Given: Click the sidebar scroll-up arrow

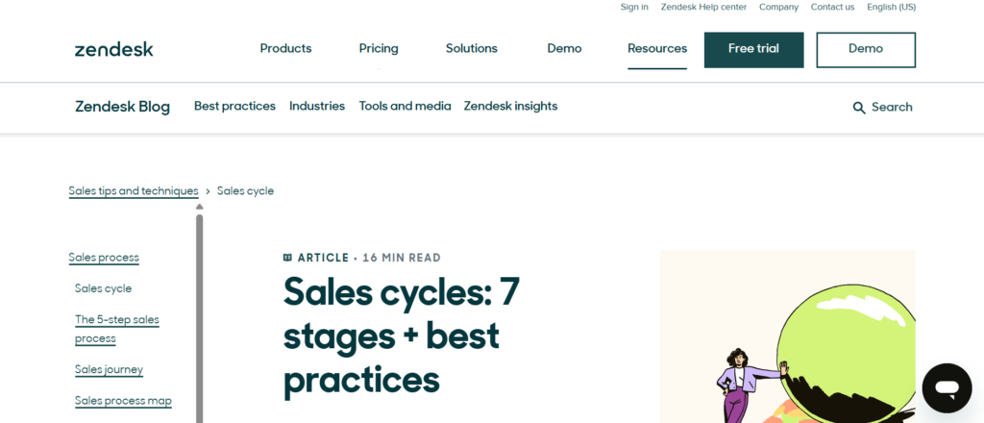Looking at the screenshot, I should (199, 207).
